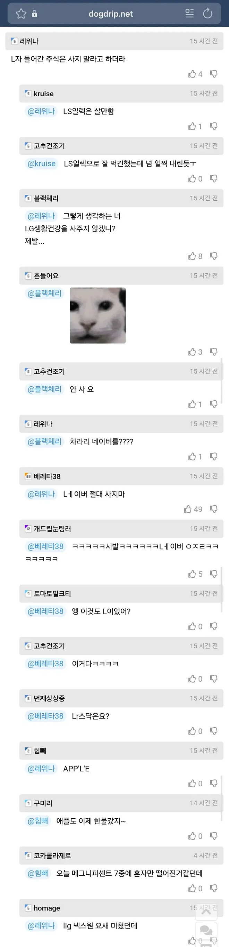Click thumbs-up on 레위나's top comment
229x947 pixels.
point(192,74)
